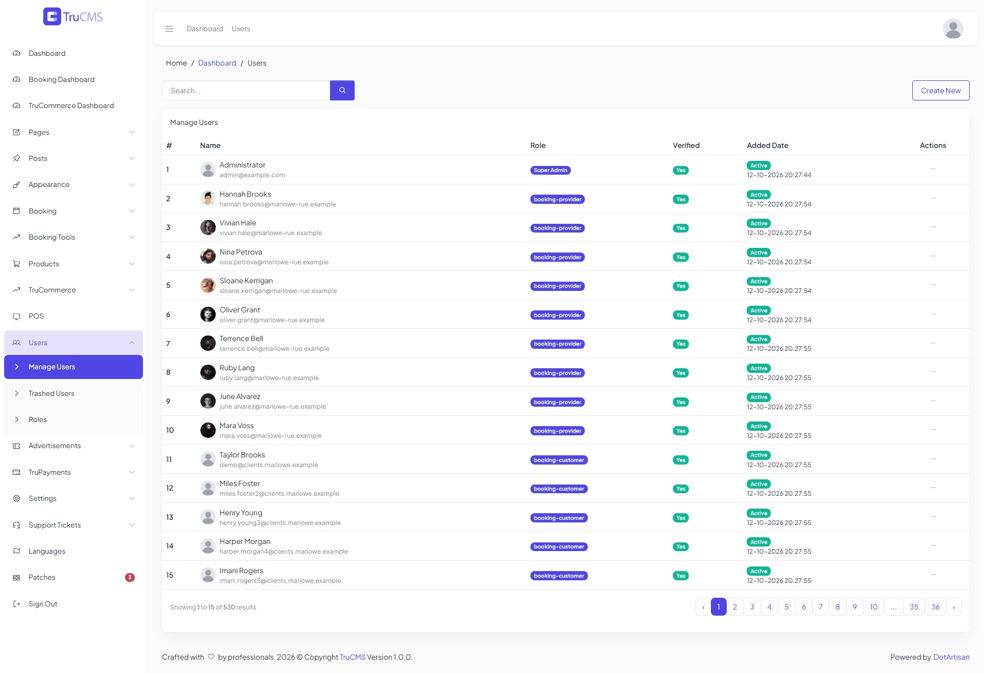
Task: Open Booking Dashboard from sidebar
Action: pos(73,79)
